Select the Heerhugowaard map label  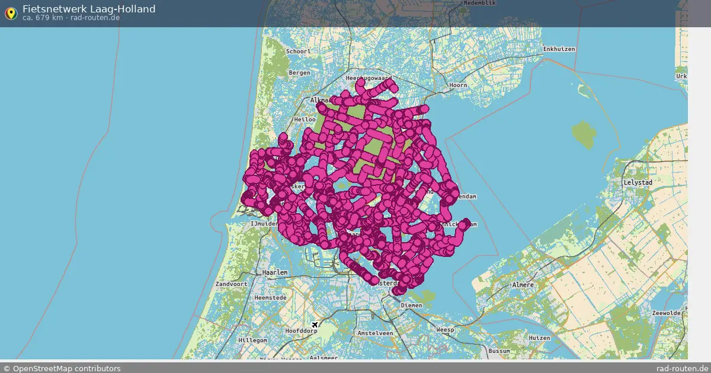tap(369, 78)
